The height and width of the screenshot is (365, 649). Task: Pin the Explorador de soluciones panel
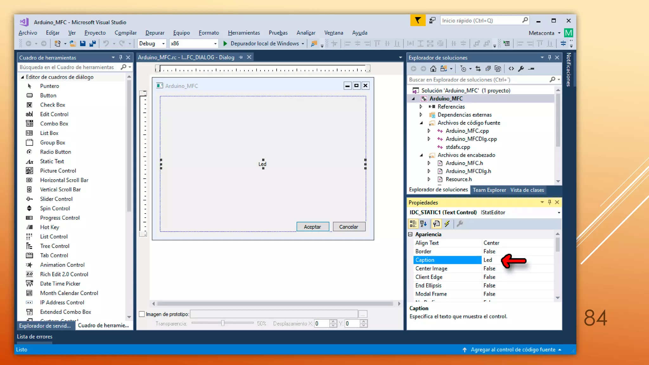coord(549,57)
